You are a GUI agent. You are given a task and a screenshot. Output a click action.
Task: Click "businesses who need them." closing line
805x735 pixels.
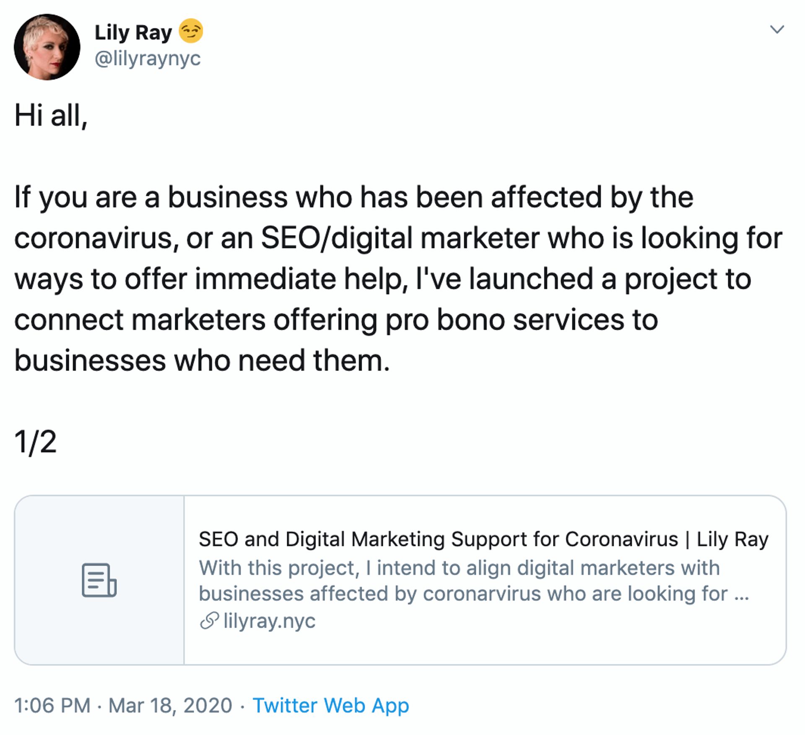coord(202,361)
